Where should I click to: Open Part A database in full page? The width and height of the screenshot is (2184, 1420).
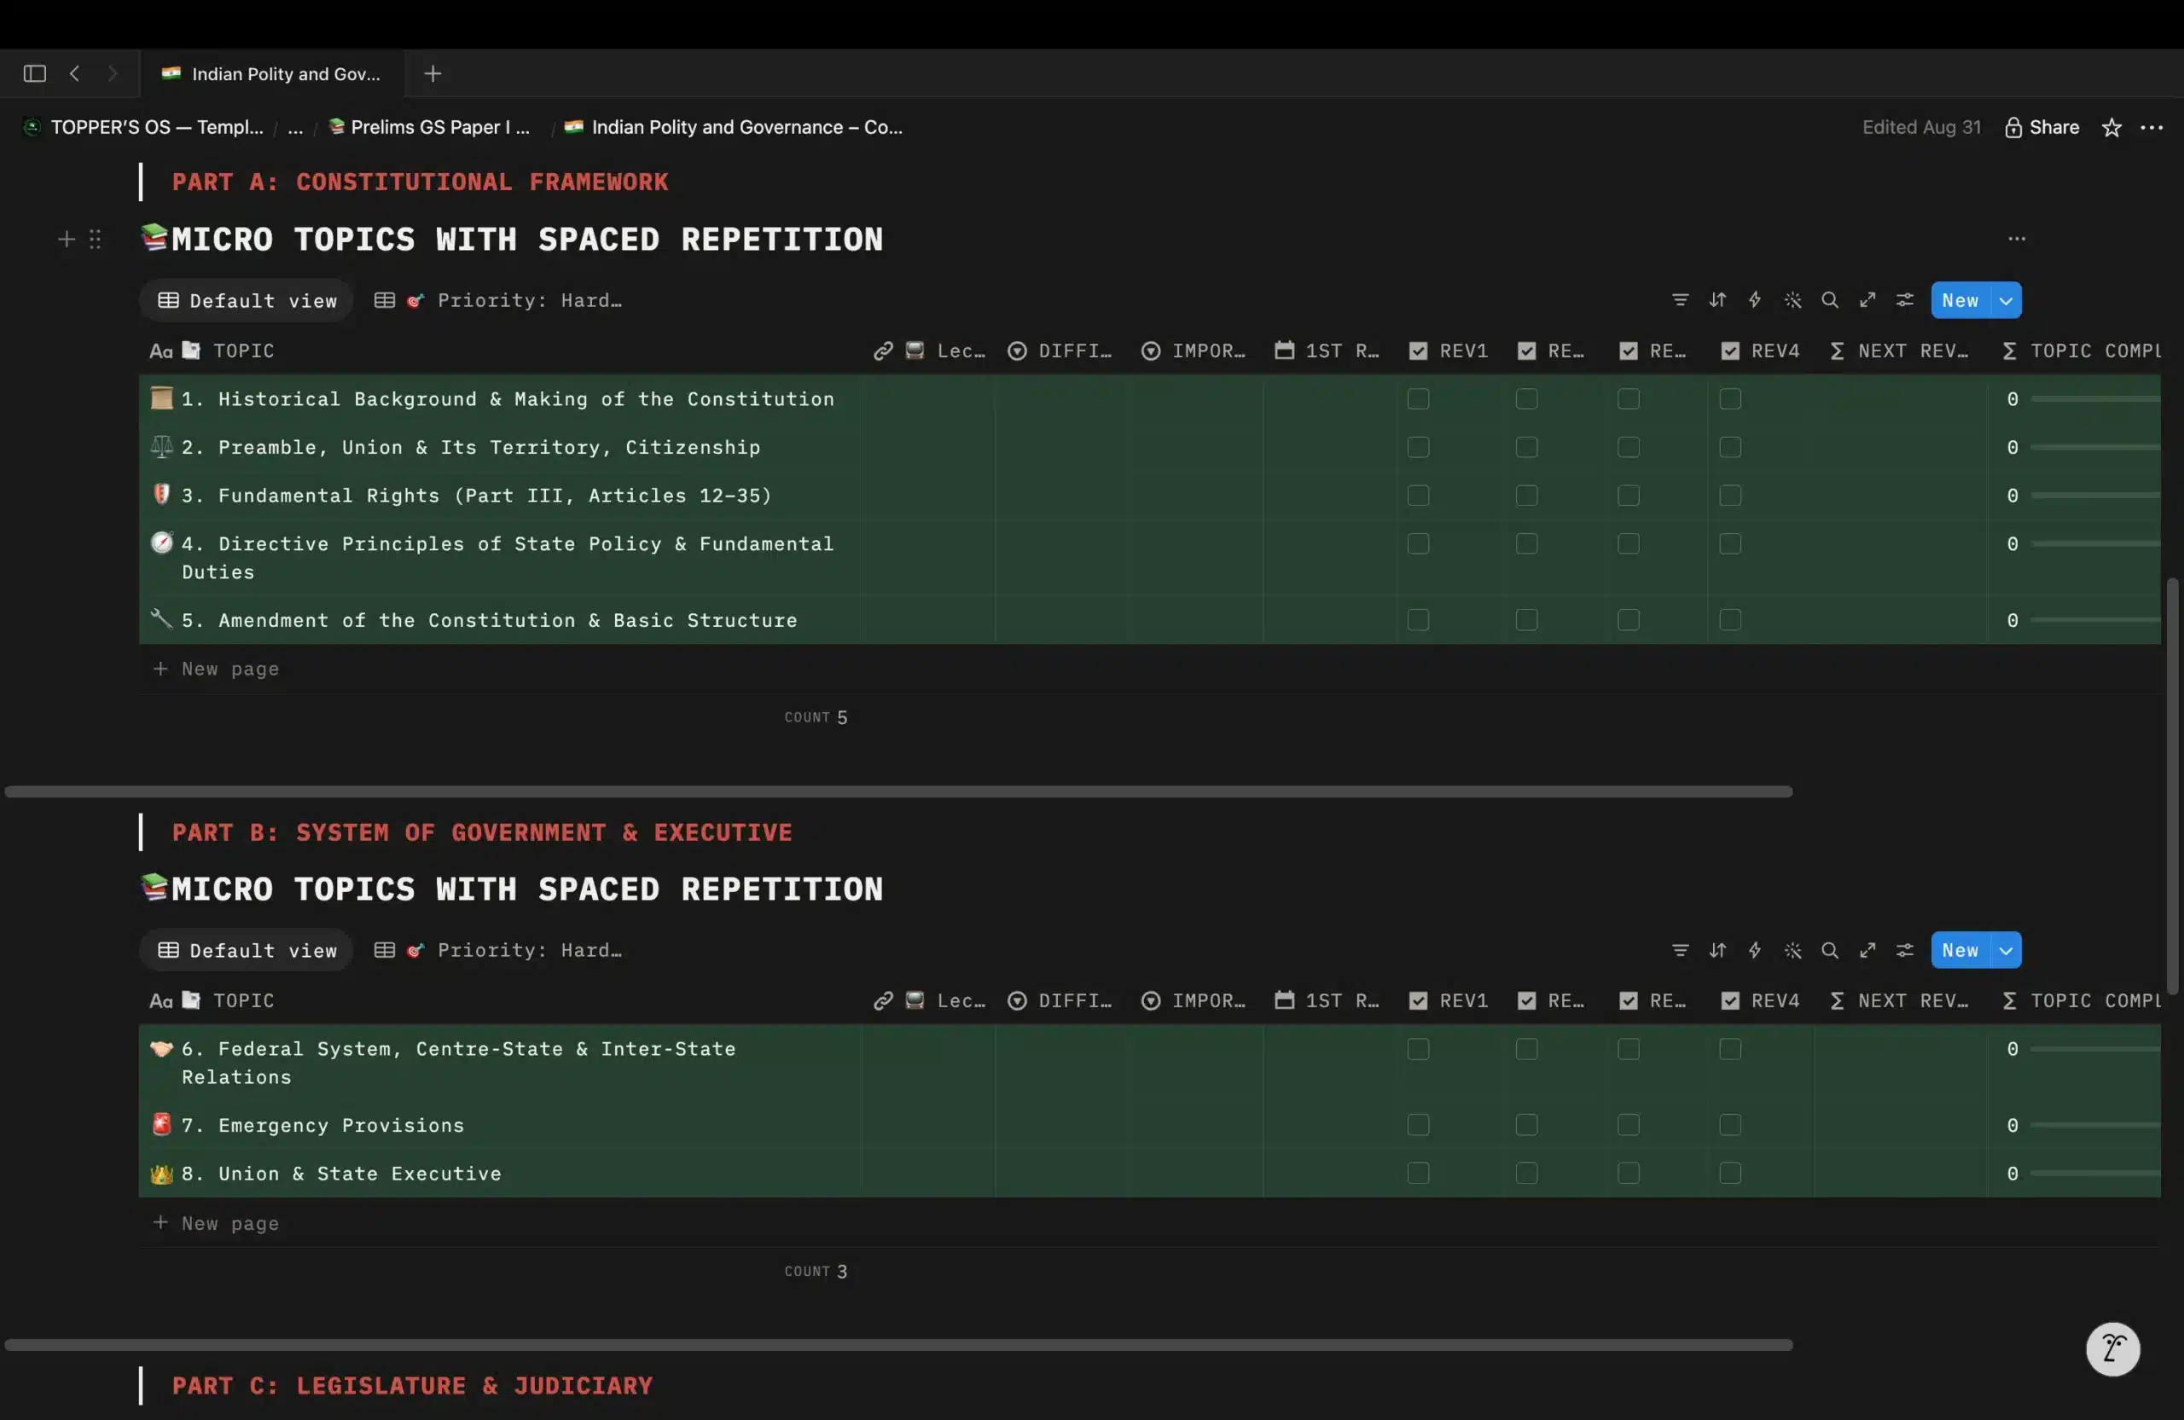[1867, 300]
